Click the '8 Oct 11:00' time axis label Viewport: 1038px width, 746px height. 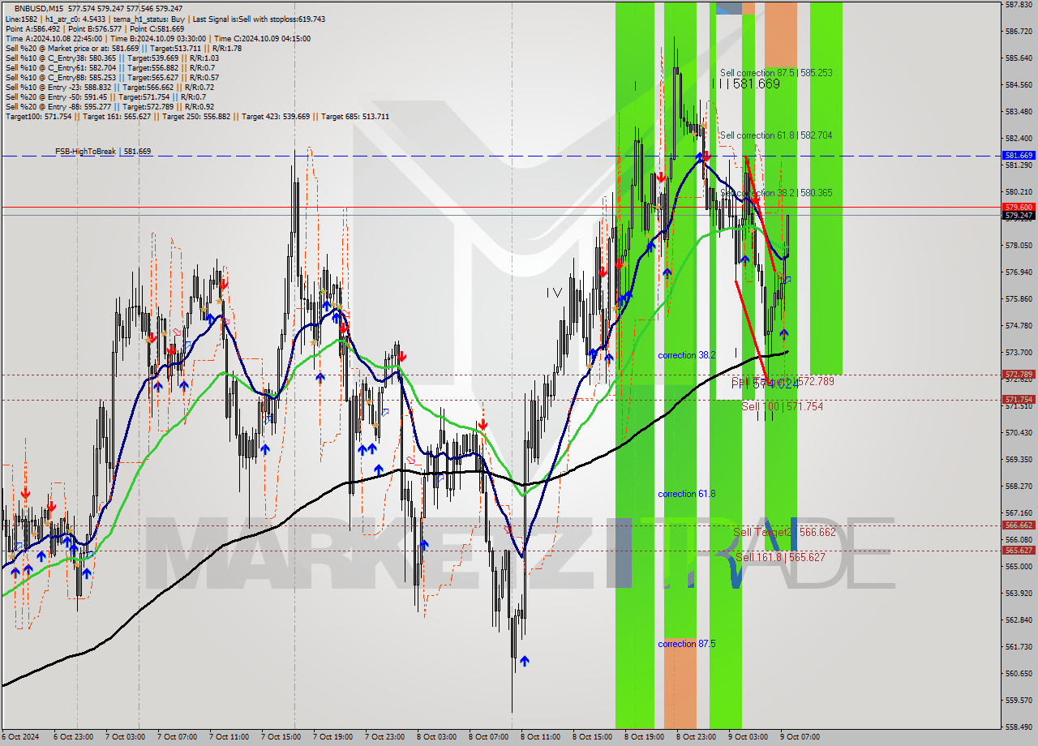pyautogui.click(x=539, y=737)
